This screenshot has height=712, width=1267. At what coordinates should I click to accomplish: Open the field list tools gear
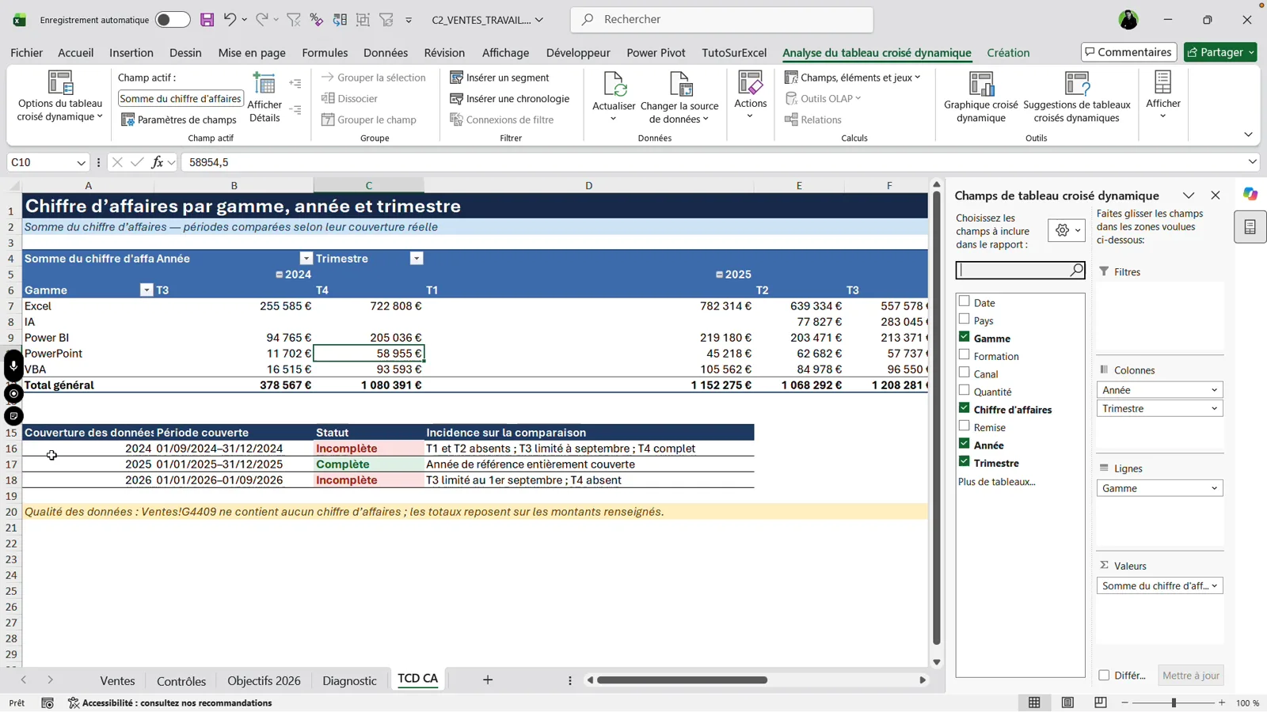tap(1067, 230)
